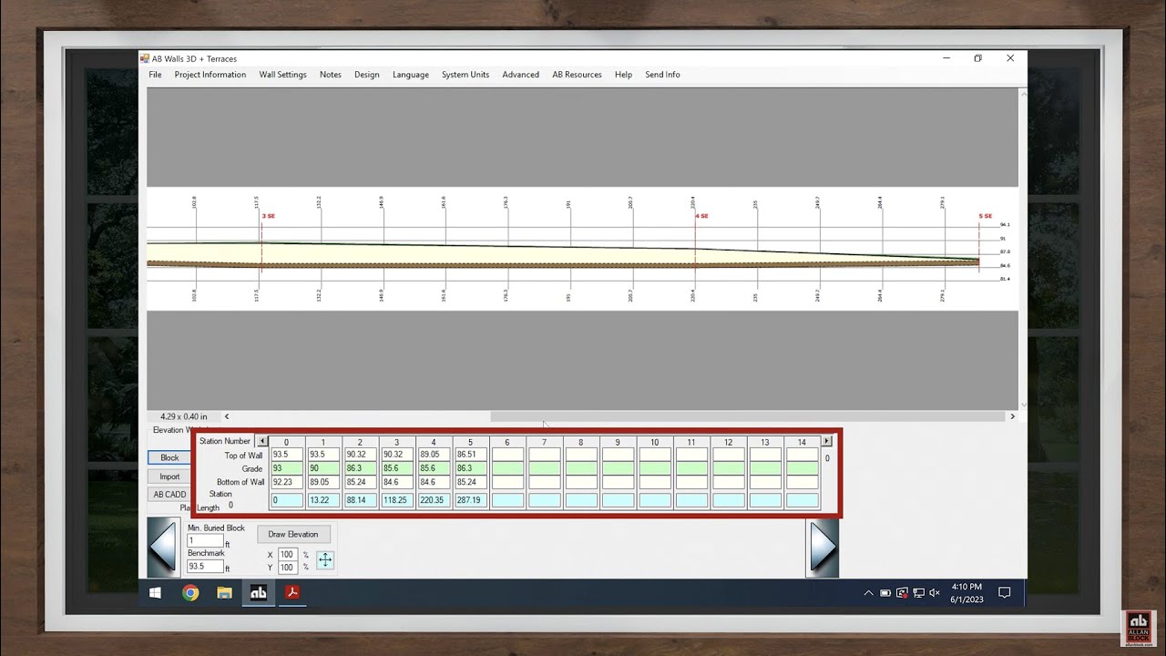Select empty Grade cell for station 7
Screen dimensions: 1166x656
544,468
